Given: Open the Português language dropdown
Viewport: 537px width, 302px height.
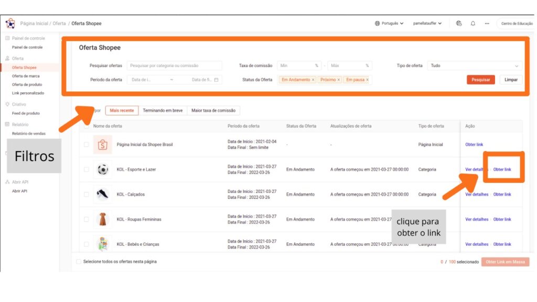Looking at the screenshot, I should (x=390, y=23).
